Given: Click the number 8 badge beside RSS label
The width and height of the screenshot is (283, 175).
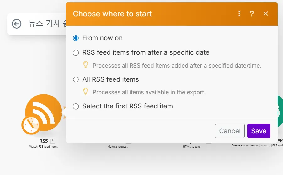Looking at the screenshot, I should [52, 141].
